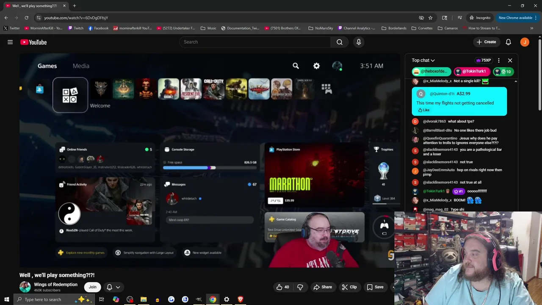Click the Wings of Redemption channel avatar
This screenshot has height=305, width=542.
[x=25, y=287]
